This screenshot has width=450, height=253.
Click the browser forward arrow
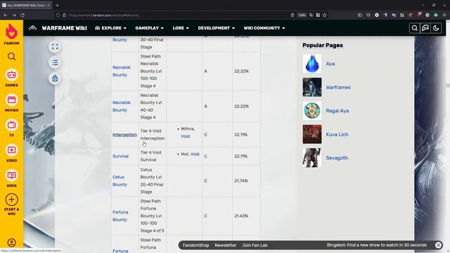[14, 15]
